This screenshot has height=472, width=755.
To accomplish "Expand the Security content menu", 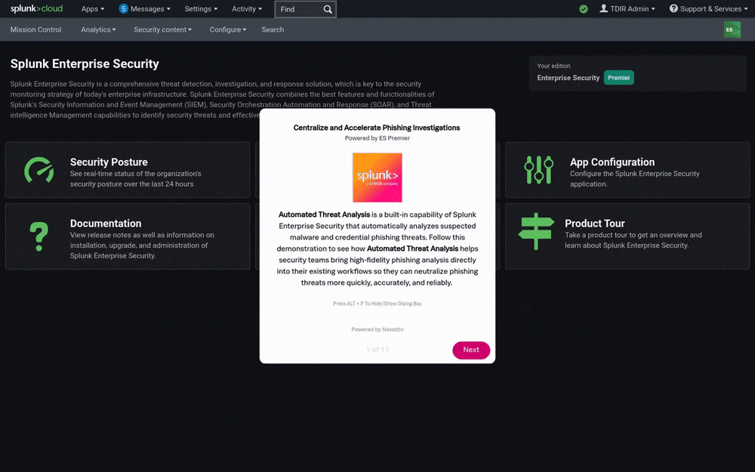I will pos(163,30).
